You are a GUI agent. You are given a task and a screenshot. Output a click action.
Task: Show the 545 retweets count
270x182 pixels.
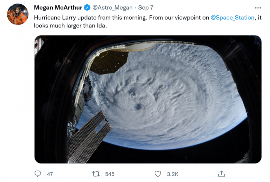[x=110, y=174]
